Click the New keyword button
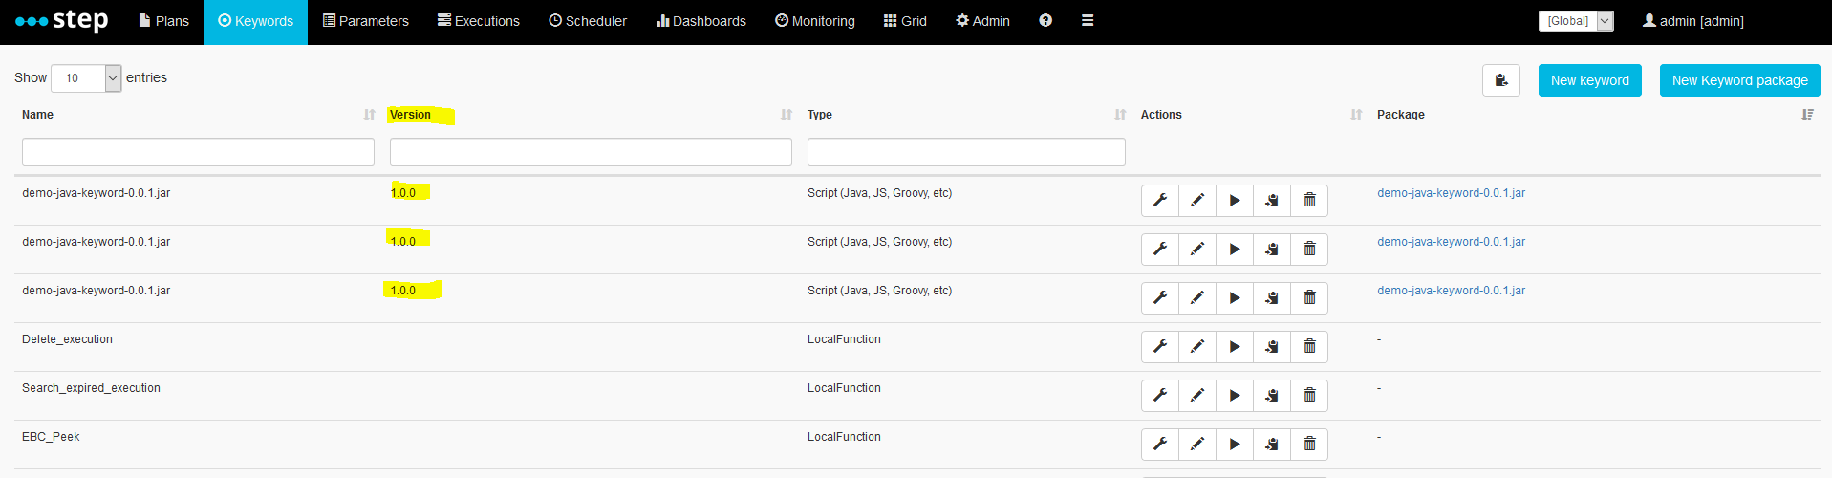Viewport: 1832px width, 478px height. (1590, 80)
